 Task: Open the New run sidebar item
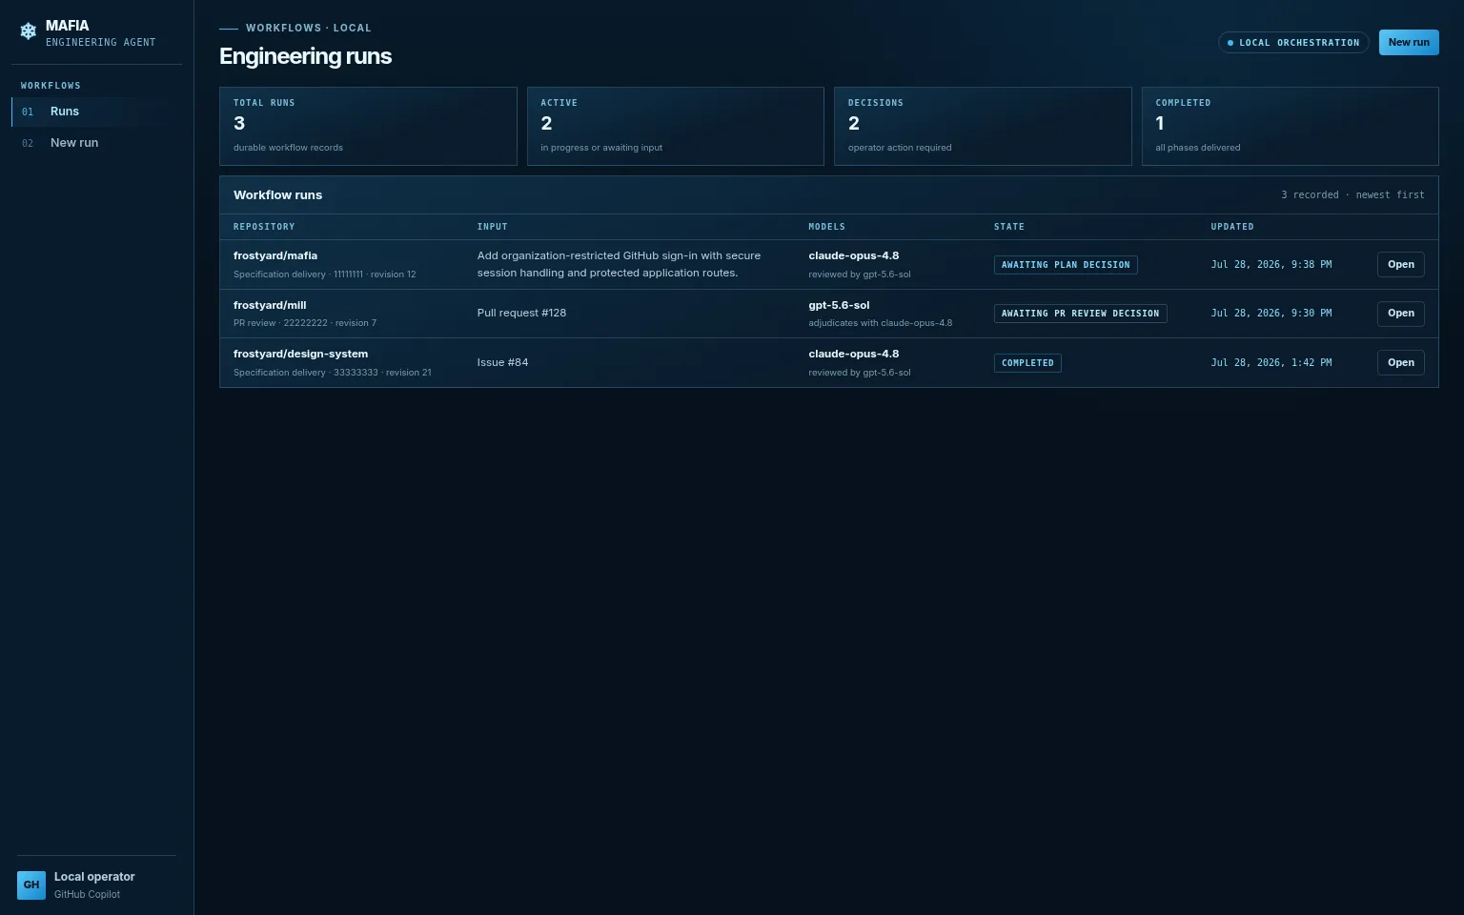tap(96, 143)
